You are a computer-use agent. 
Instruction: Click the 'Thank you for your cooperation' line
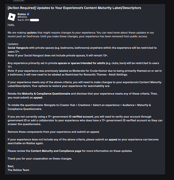tap(40, 158)
